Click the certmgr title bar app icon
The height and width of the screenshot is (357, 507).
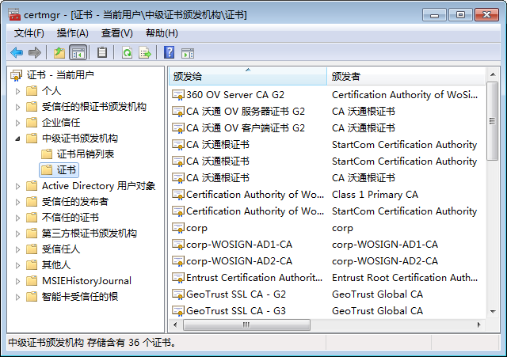tap(14, 15)
